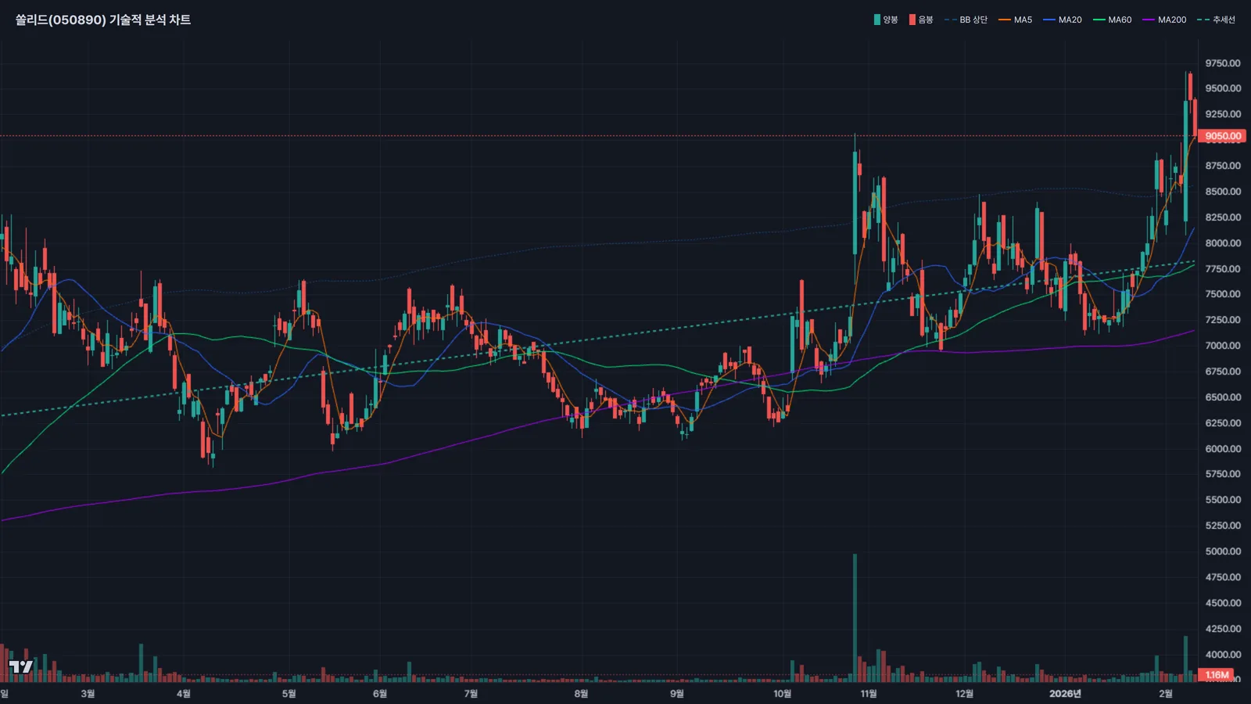The height and width of the screenshot is (704, 1251).
Task: Click the 1.16M volume label
Action: [x=1217, y=674]
